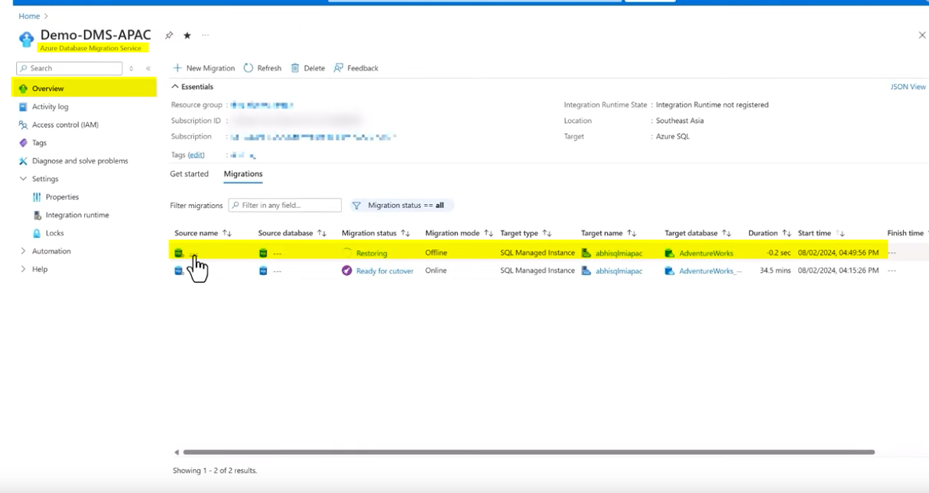Collapse the Settings section in sidebar

click(24, 179)
